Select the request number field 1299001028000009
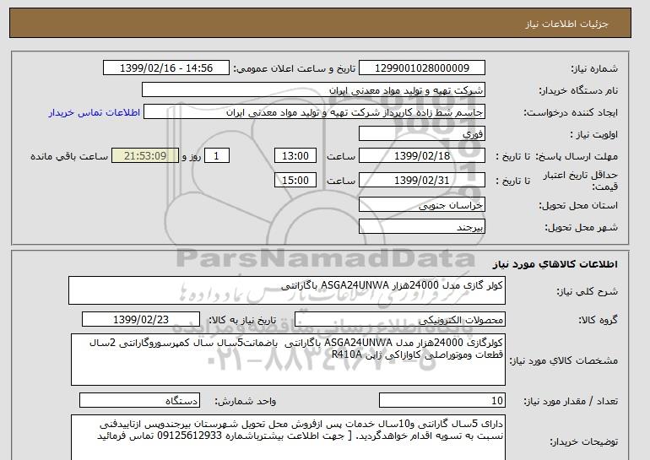Image resolution: width=650 pixels, height=460 pixels. (421, 68)
